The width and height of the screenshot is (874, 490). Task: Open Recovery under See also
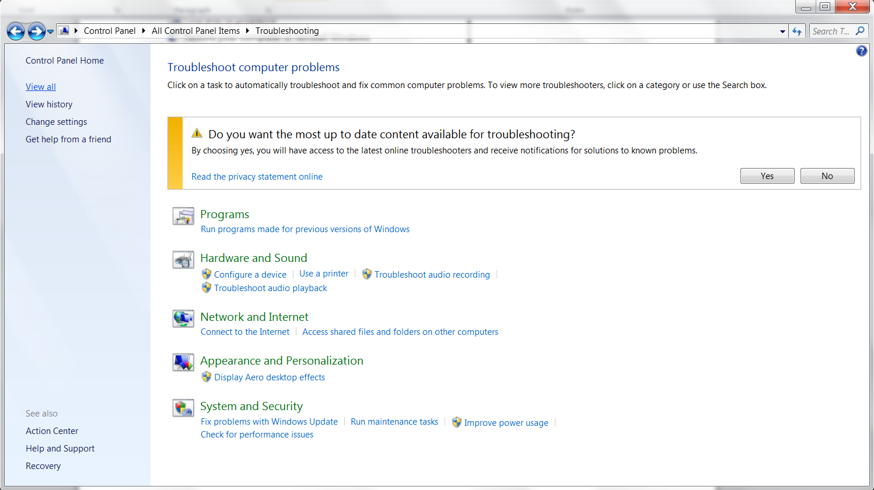coord(43,466)
